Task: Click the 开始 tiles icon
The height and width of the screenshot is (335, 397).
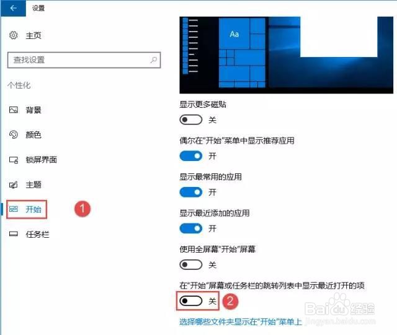Action: pos(14,209)
